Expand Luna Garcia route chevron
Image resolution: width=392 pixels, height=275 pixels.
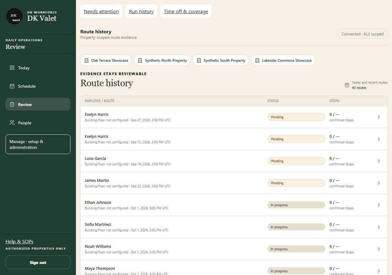379,161
